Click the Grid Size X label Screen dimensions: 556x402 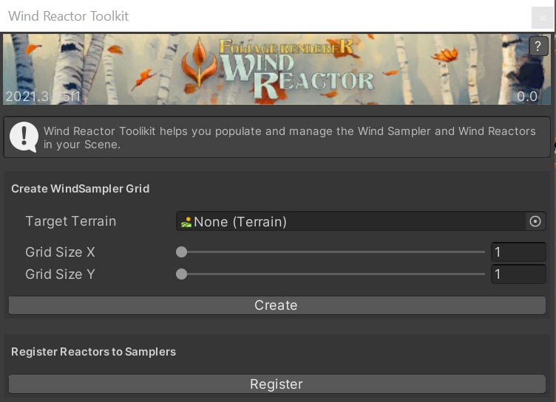click(60, 252)
